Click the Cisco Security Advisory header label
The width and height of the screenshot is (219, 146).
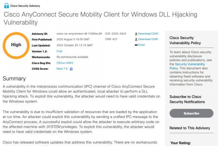click(x=25, y=6)
